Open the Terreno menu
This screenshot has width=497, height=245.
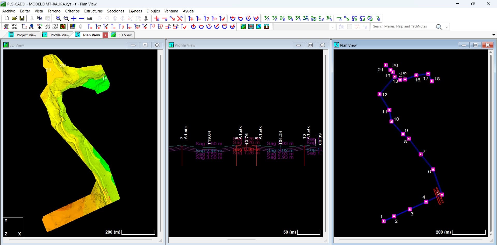point(54,11)
